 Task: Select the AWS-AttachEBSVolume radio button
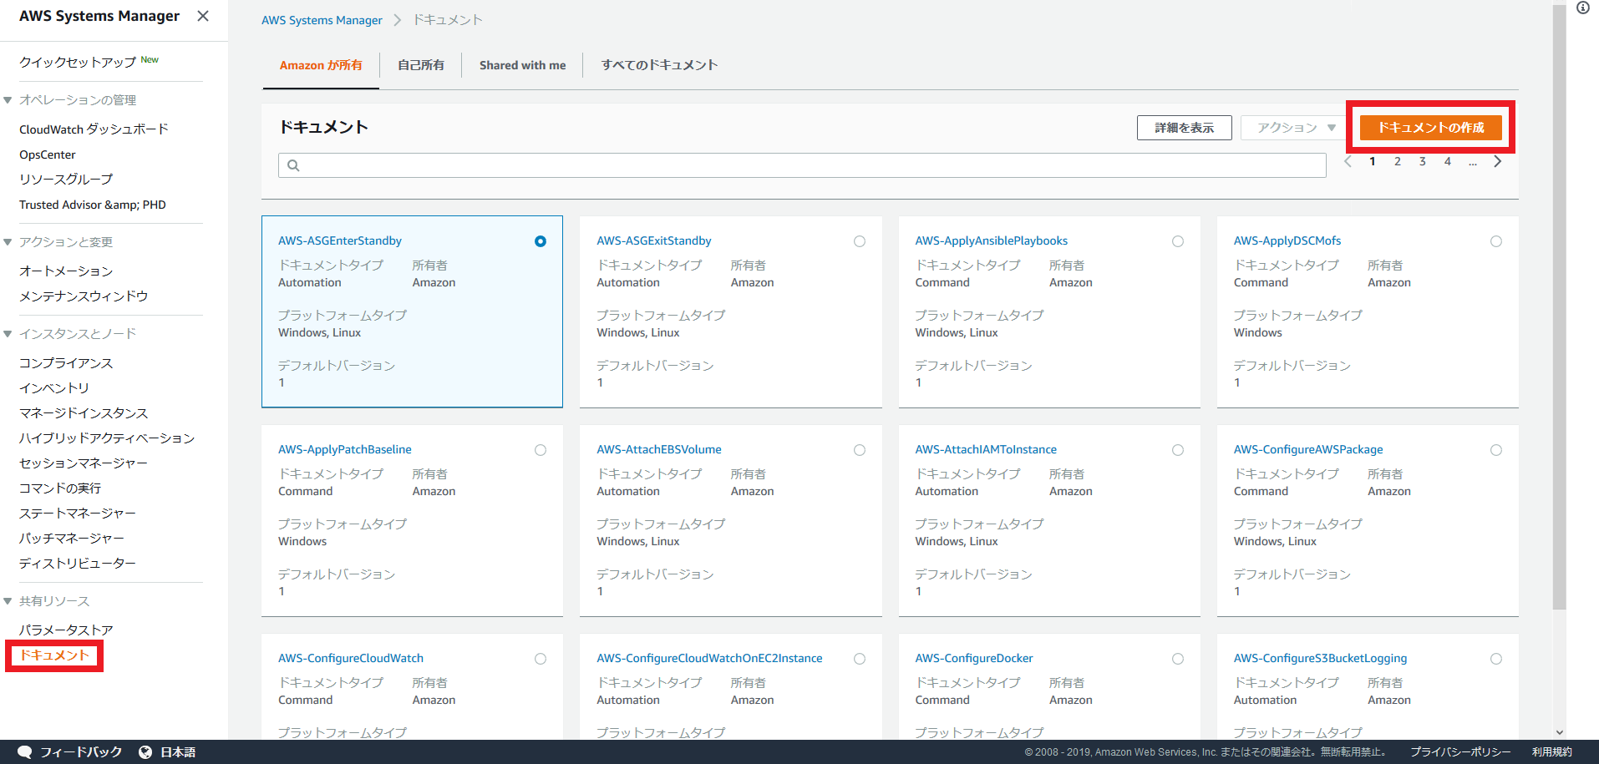[x=860, y=450]
